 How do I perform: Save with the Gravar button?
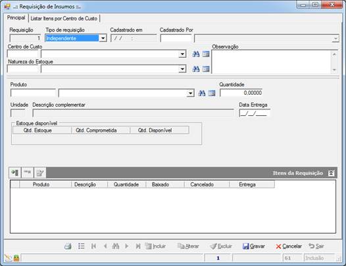[253, 246]
